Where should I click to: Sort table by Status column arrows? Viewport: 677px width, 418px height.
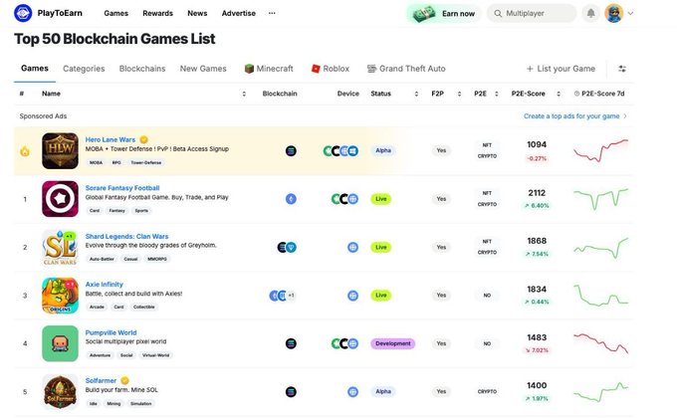click(416, 94)
